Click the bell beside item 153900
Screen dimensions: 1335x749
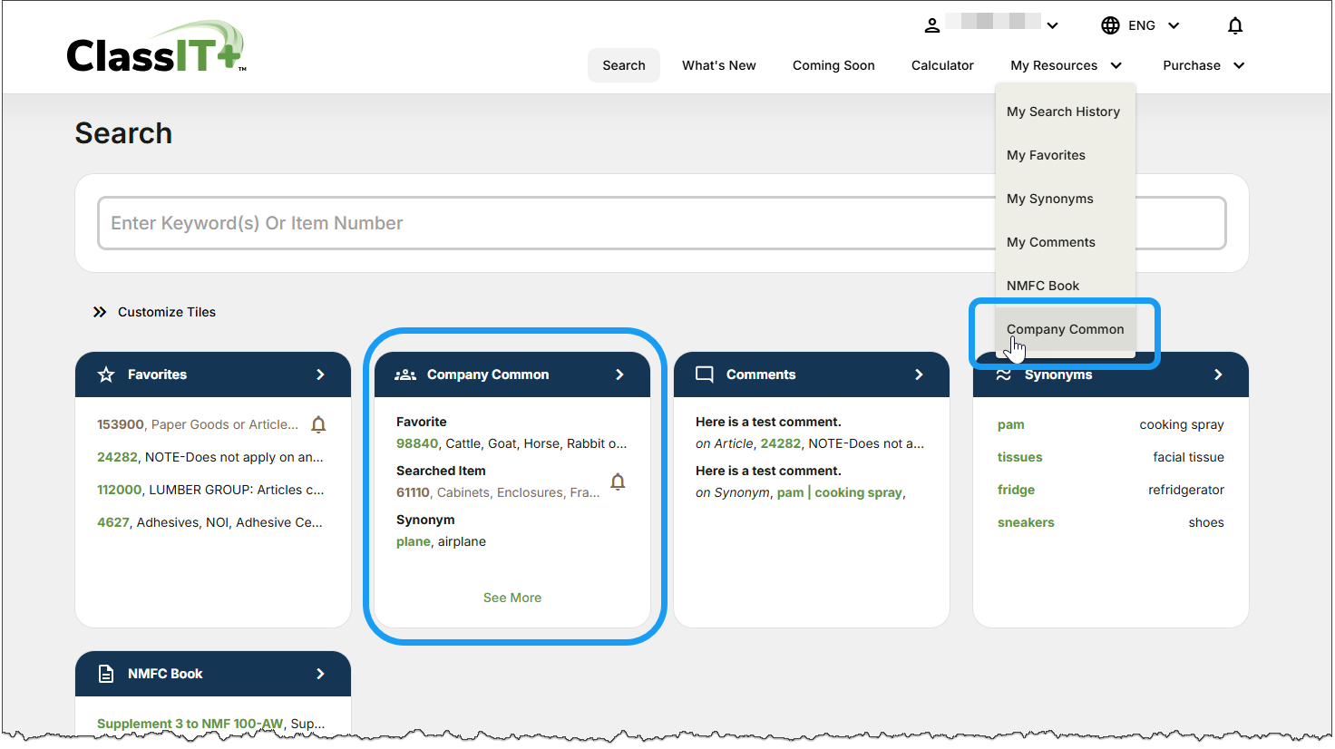pyautogui.click(x=318, y=424)
